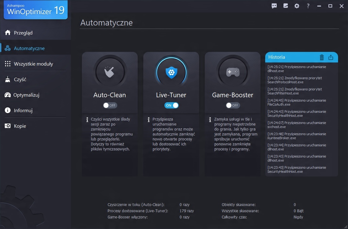Click Game-Booster description info icon
Image resolution: width=348 pixels, height=229 pixels.
click(210, 120)
